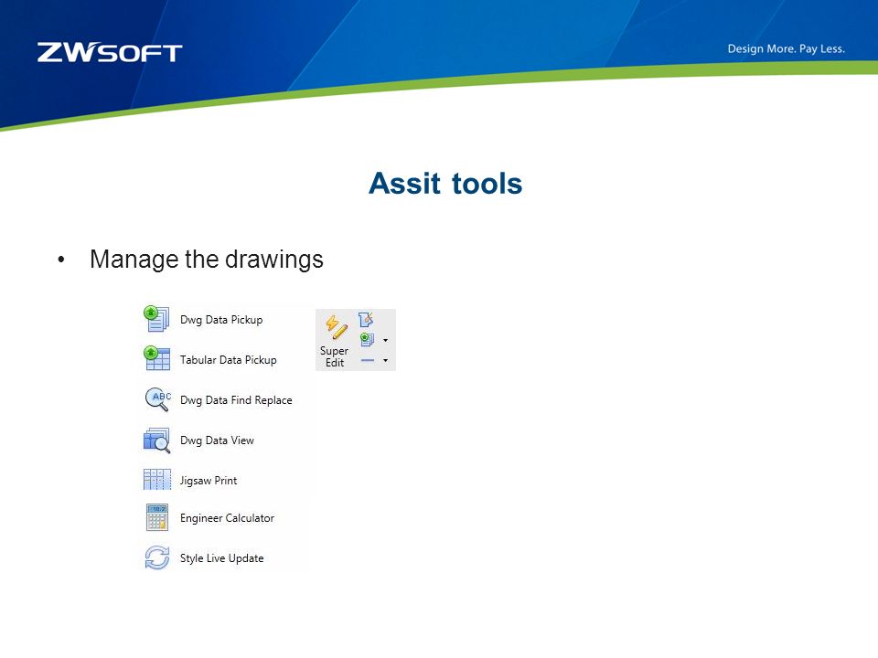Expand the dropdown arrow beside the line icon
Viewport: 878px width, 658px height.
(x=385, y=360)
